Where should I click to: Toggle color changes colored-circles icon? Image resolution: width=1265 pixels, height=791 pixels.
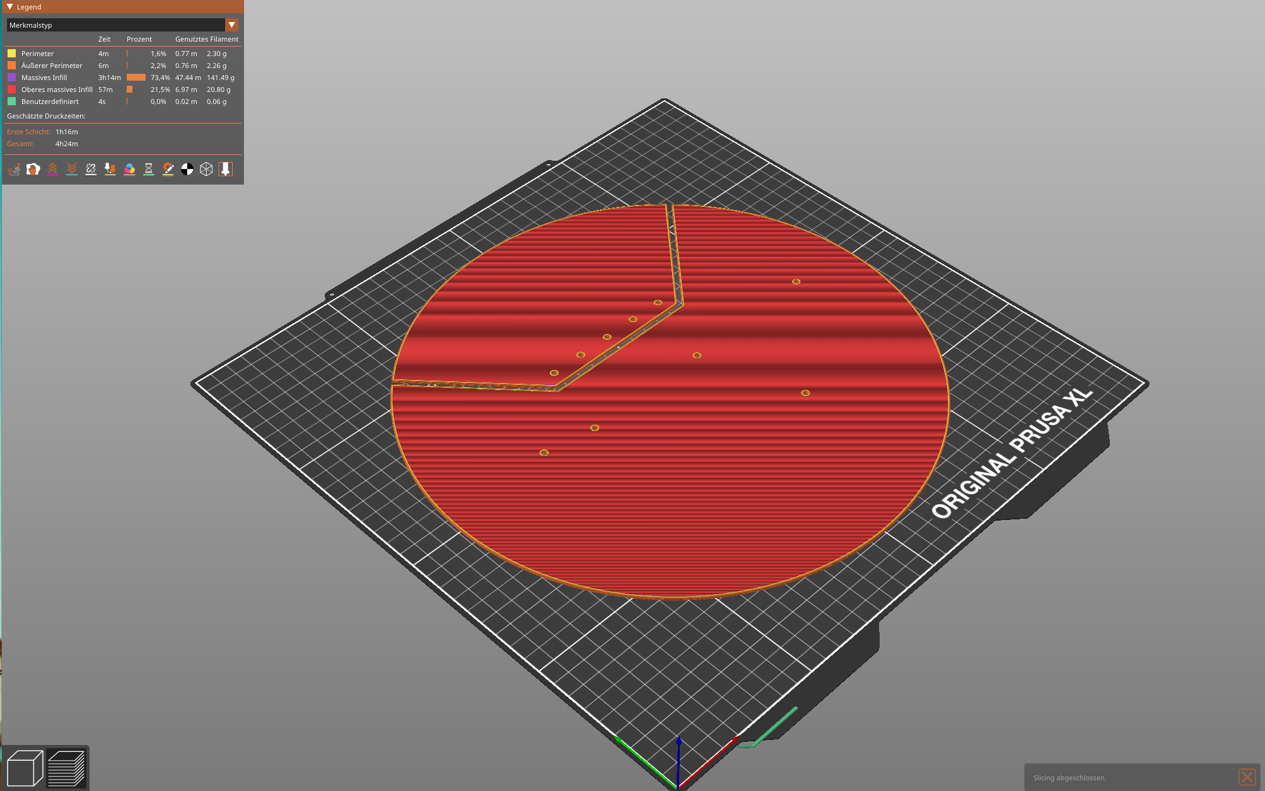(129, 169)
